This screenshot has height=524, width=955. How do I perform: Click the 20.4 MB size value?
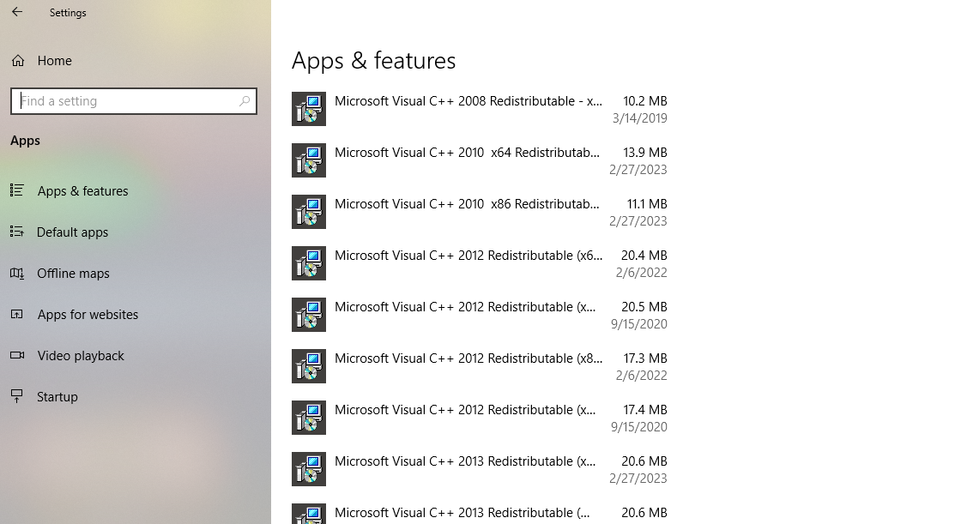click(644, 256)
